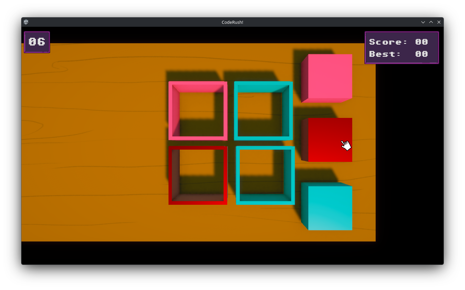Close the CodeRush! window
465x290 pixels.
click(x=439, y=22)
